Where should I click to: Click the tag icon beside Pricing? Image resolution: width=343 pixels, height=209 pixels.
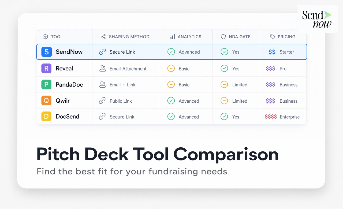[272, 36]
